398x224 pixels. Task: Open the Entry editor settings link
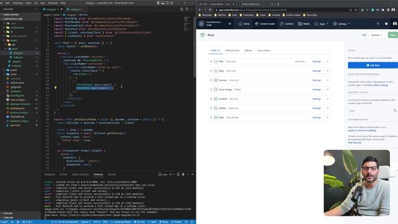[x=377, y=85]
